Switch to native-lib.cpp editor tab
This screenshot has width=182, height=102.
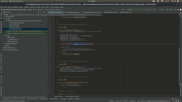pyautogui.click(x=127, y=12)
